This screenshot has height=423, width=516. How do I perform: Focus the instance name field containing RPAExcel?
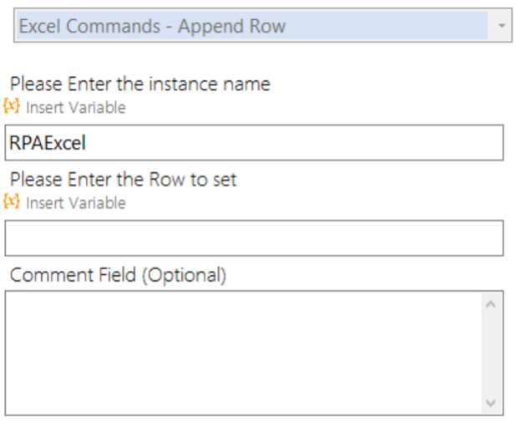[254, 143]
